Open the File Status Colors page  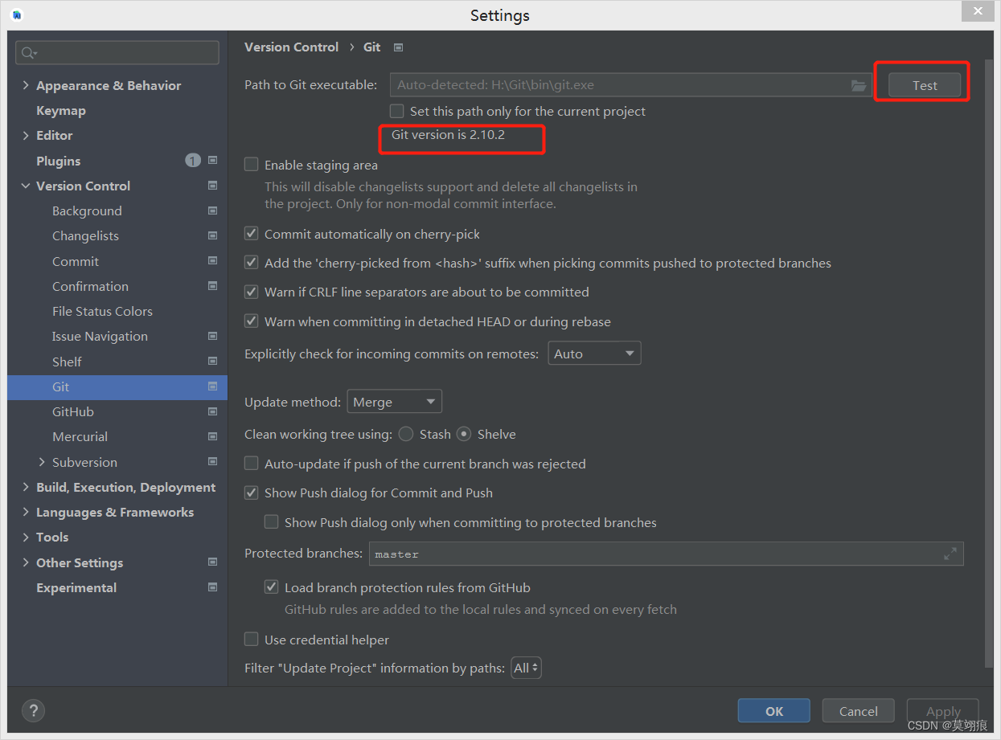click(102, 311)
